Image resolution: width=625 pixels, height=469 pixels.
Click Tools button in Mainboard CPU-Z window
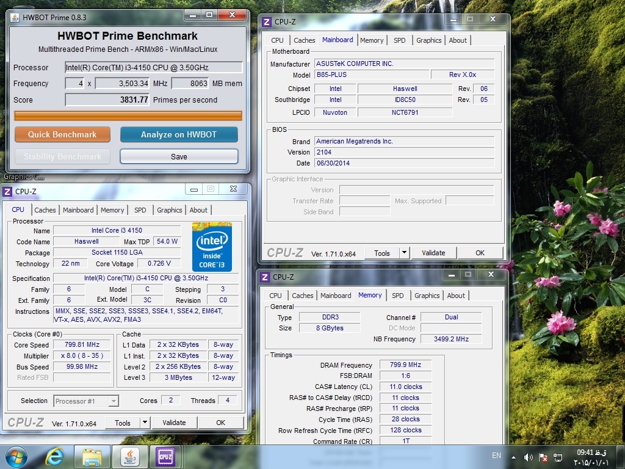(382, 253)
